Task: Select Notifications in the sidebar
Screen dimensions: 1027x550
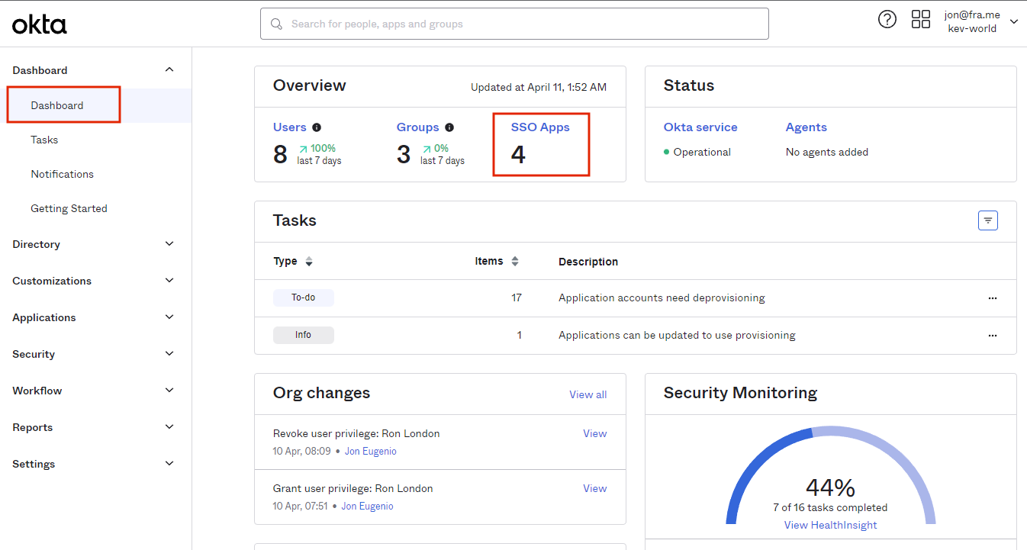Action: pyautogui.click(x=63, y=174)
